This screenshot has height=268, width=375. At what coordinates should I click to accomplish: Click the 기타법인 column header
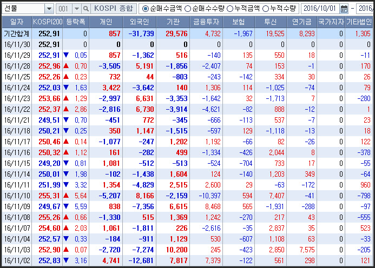coord(359,22)
